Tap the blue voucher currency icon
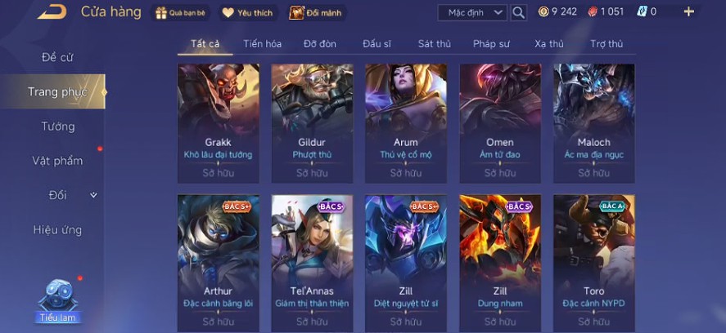726x333 pixels. [x=642, y=12]
